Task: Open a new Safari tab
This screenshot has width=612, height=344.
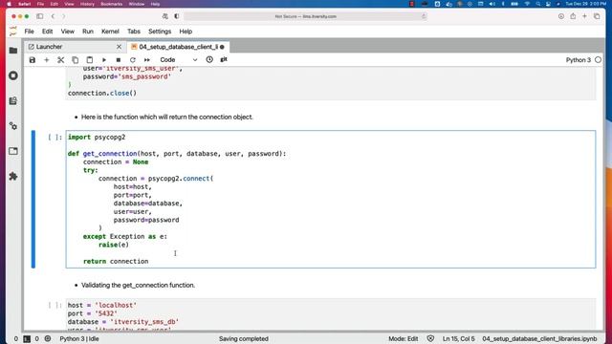Action: (584, 16)
